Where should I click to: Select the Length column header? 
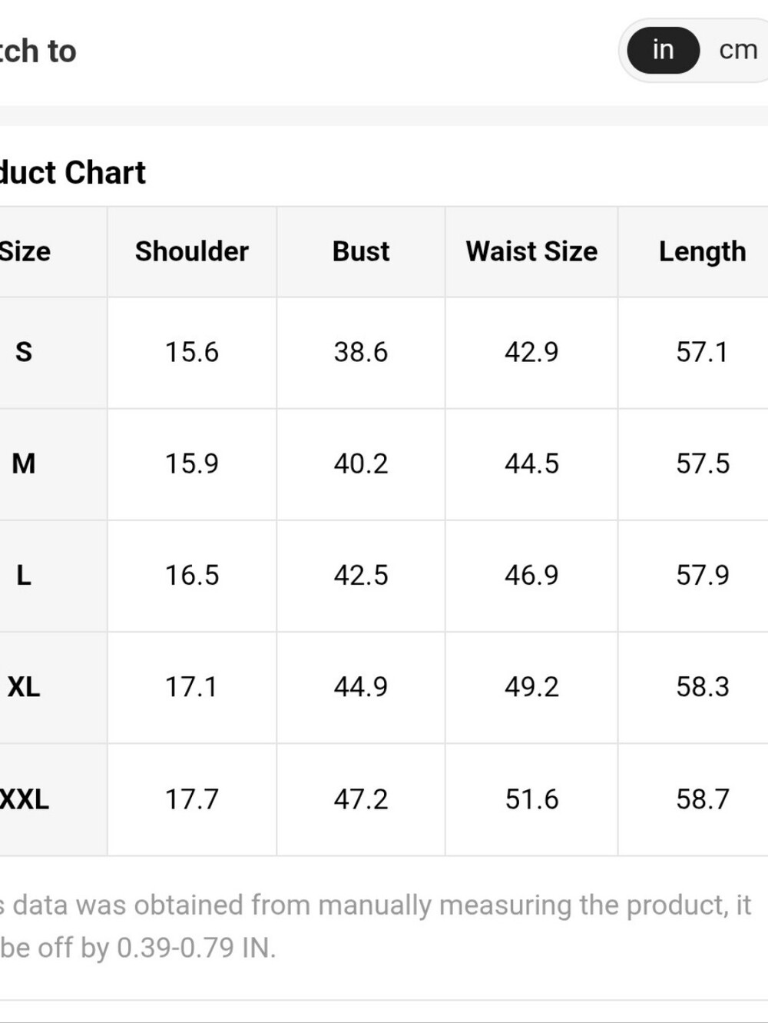[x=702, y=251]
